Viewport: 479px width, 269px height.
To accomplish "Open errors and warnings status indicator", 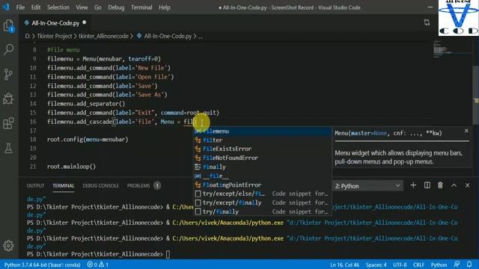I will 98,265.
